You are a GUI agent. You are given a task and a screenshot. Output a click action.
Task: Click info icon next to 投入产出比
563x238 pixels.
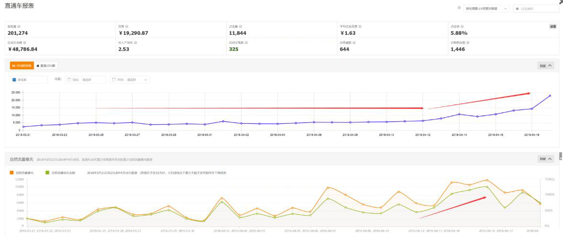click(x=136, y=43)
